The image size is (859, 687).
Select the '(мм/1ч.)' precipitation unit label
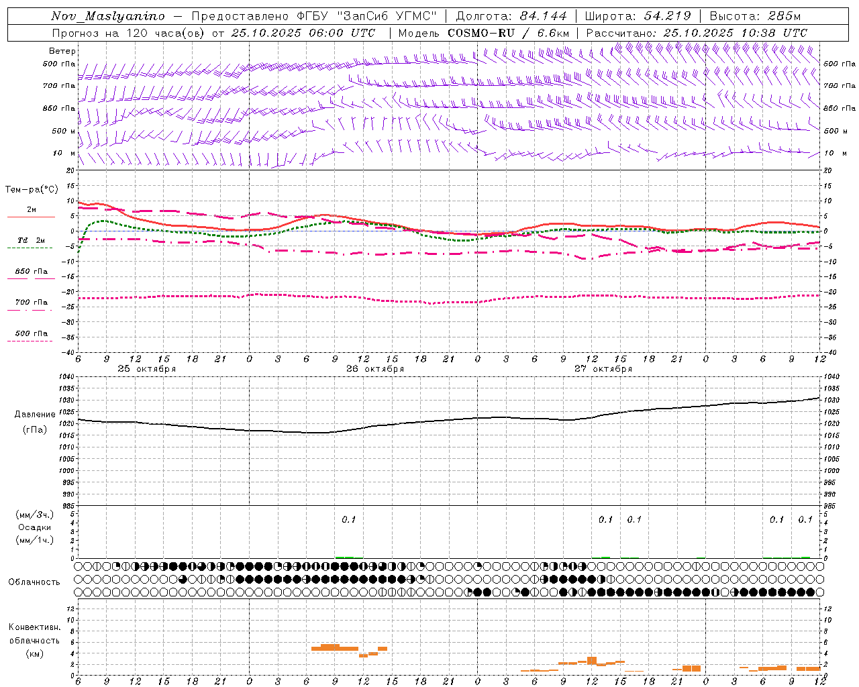tap(35, 540)
